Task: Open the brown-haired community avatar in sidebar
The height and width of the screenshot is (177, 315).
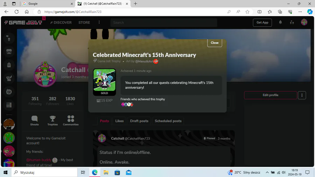Action: [x=9, y=125]
